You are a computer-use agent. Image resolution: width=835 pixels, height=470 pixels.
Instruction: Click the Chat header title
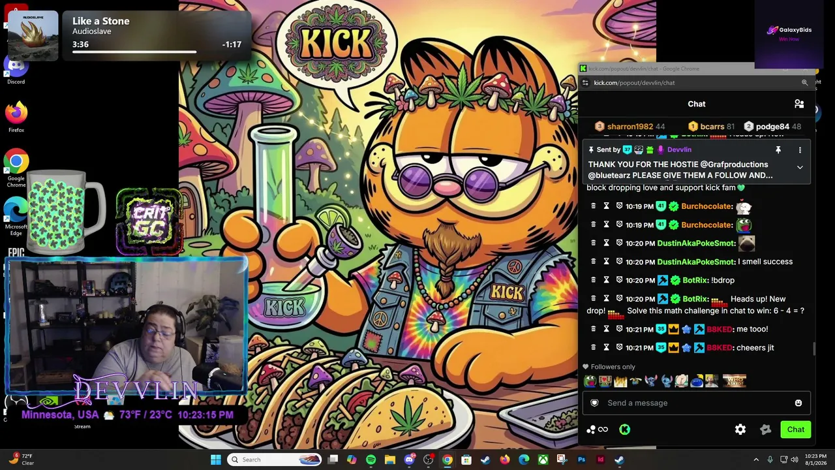[696, 104]
